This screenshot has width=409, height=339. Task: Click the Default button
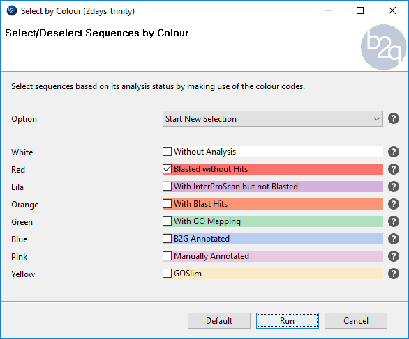pos(219,320)
